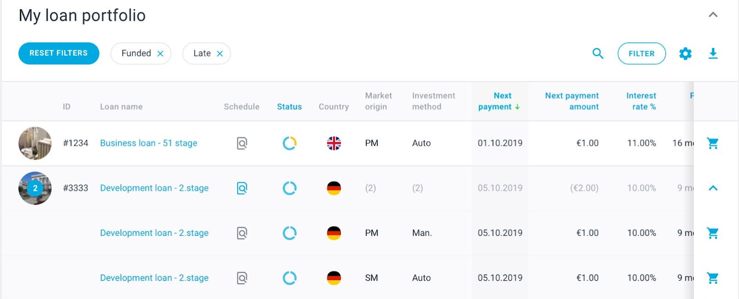Remove the Late filter chip
739x299 pixels.
pyautogui.click(x=220, y=54)
